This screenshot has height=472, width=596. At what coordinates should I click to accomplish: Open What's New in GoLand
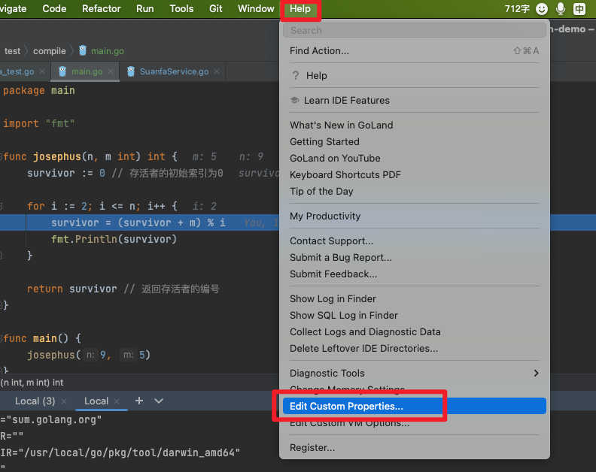[415, 126]
